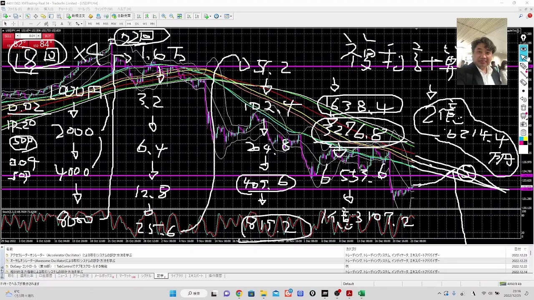
Task: Open the overlay color palette swatch
Action: coord(524,141)
